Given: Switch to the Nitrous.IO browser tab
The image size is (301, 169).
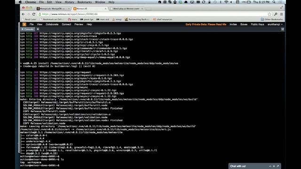Looking at the screenshot, I should 89,8.
